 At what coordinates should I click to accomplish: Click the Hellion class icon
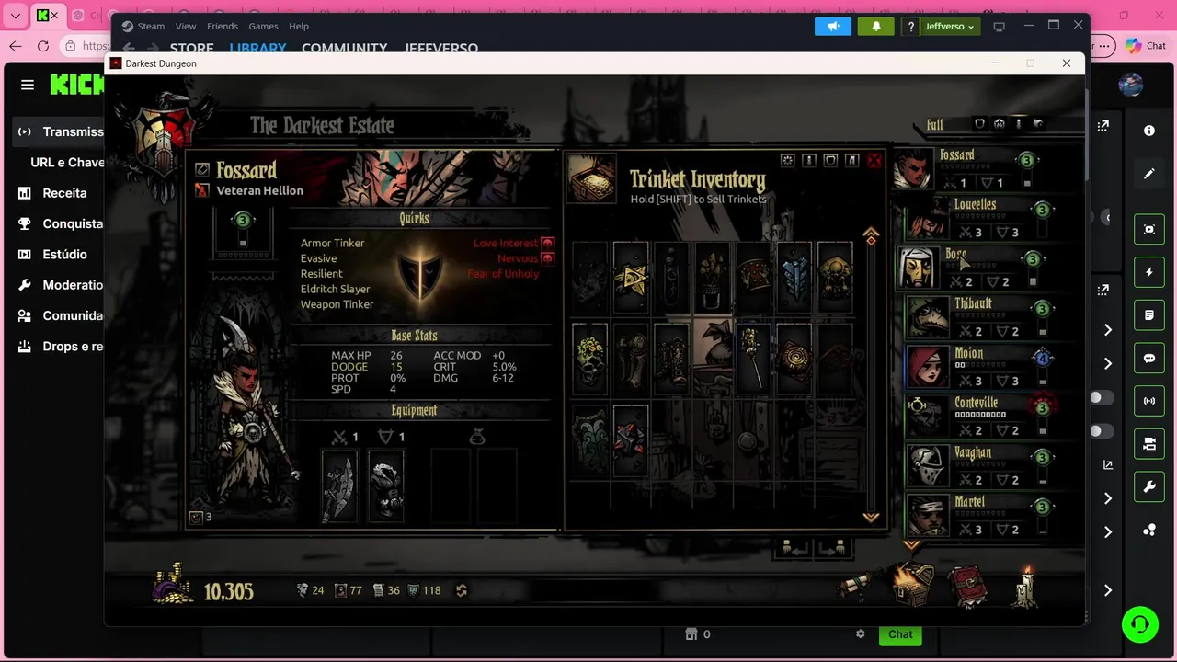(x=202, y=190)
